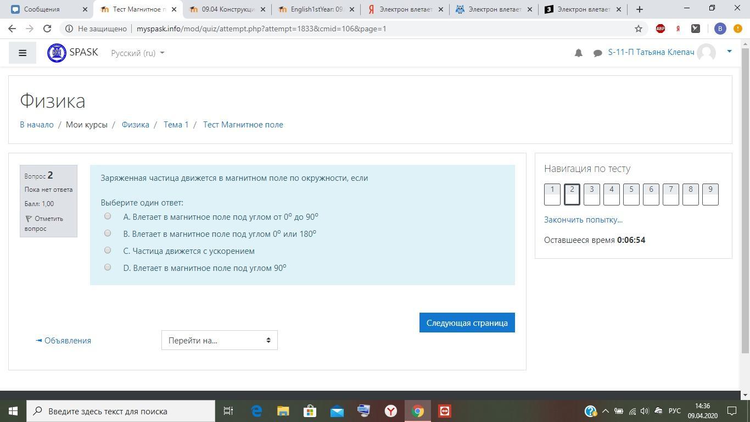Switch to the last Электрон влетает tab
Screen dimensions: 750x422
pyautogui.click(x=583, y=9)
